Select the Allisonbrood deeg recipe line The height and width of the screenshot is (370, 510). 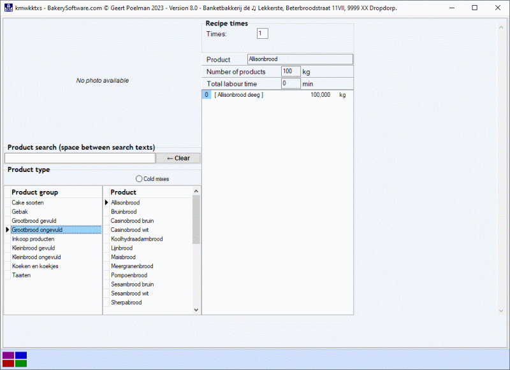pos(268,94)
